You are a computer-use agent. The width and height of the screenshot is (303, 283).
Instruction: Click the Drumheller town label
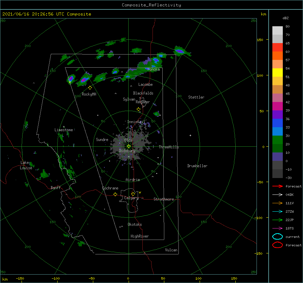(197, 166)
